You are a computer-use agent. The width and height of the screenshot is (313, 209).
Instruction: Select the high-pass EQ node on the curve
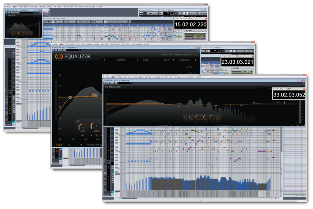click(70, 97)
